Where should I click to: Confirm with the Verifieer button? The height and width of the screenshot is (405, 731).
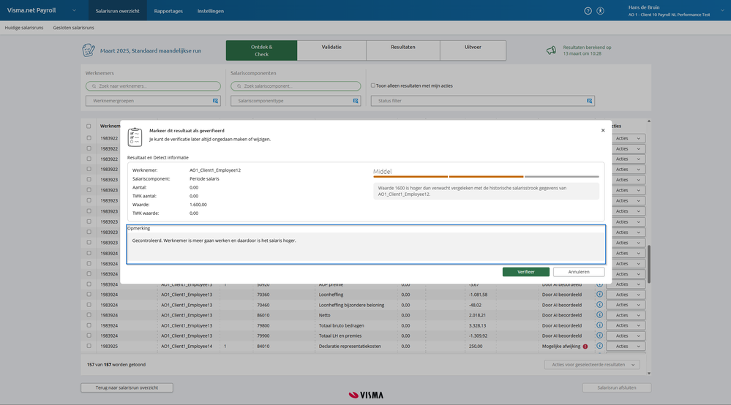pyautogui.click(x=526, y=272)
